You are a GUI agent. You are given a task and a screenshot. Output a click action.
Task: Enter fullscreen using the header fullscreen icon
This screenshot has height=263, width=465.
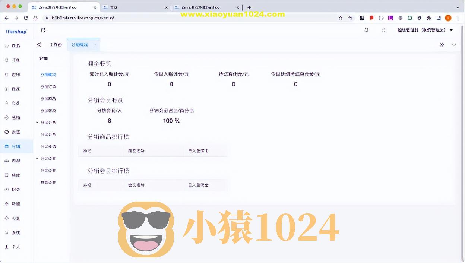(383, 30)
